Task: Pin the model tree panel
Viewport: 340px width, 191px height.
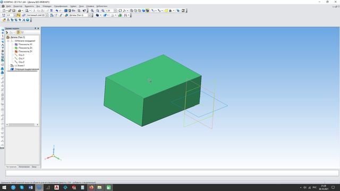Action: (x=36, y=28)
